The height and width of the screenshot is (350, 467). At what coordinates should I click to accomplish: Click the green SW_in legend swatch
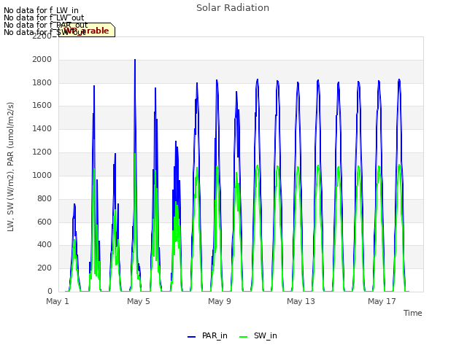[x=243, y=337]
